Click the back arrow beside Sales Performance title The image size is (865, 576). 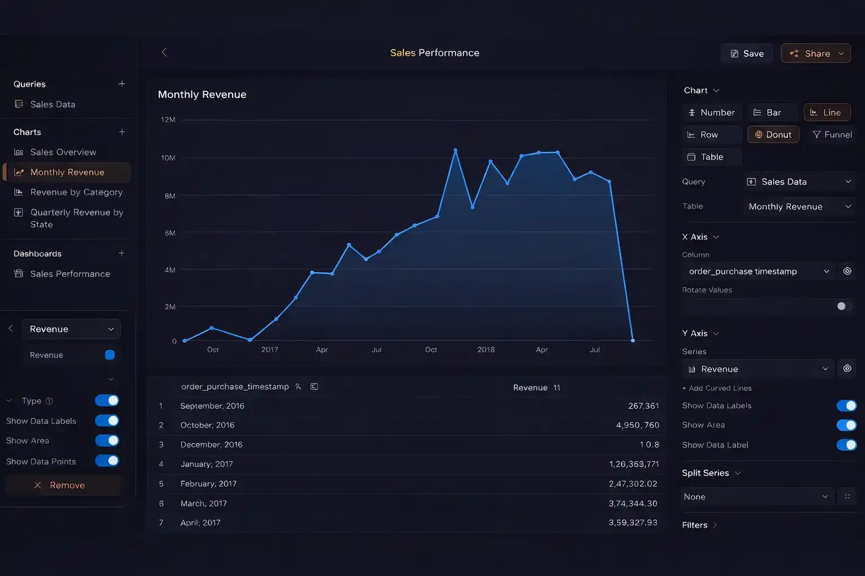[164, 52]
